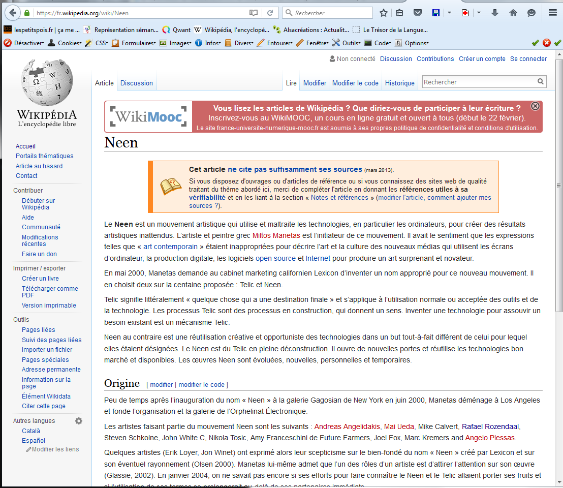Click dropdown arrow beside blue floppy icon

(449, 13)
